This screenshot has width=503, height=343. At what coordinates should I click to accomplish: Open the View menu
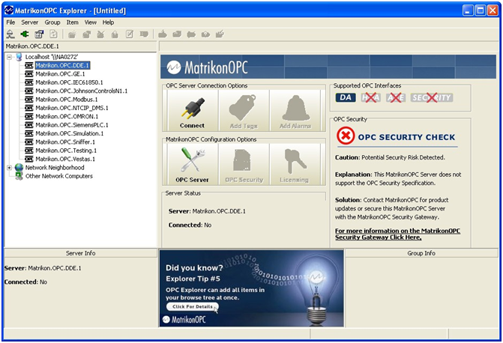tap(91, 22)
